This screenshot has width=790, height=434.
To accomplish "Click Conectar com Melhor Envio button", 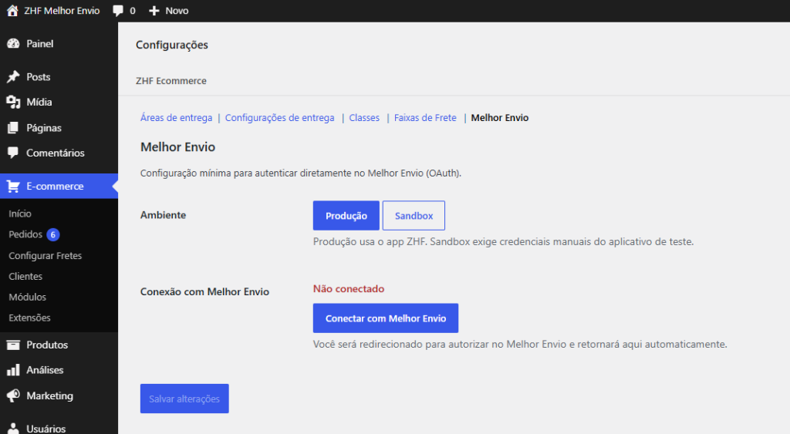I will tap(386, 318).
